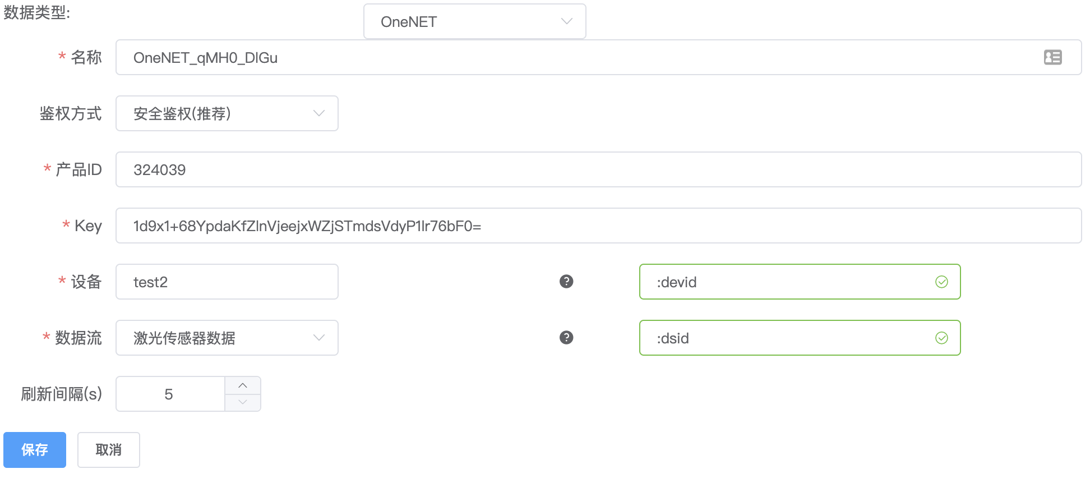This screenshot has height=478, width=1090.
Task: Decrease refresh interval with down arrow
Action: (243, 402)
